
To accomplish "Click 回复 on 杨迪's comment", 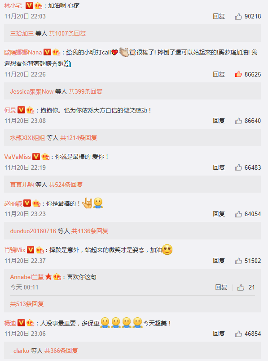I will click(219, 334).
